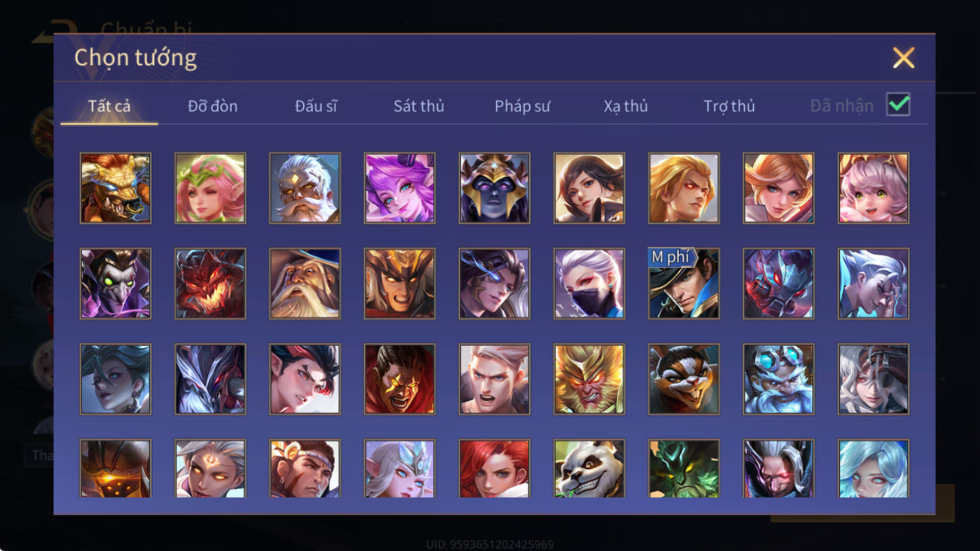Choose the hero marked with M phí badge
980x551 pixels.
pyautogui.click(x=684, y=284)
